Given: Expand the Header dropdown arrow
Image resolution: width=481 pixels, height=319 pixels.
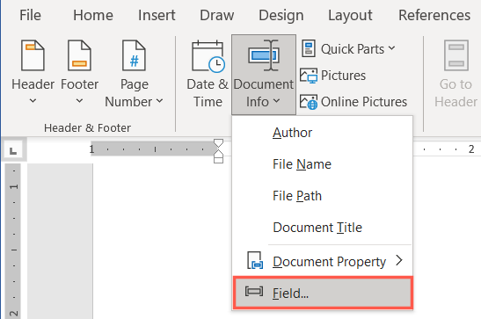Looking at the screenshot, I should click(x=33, y=100).
